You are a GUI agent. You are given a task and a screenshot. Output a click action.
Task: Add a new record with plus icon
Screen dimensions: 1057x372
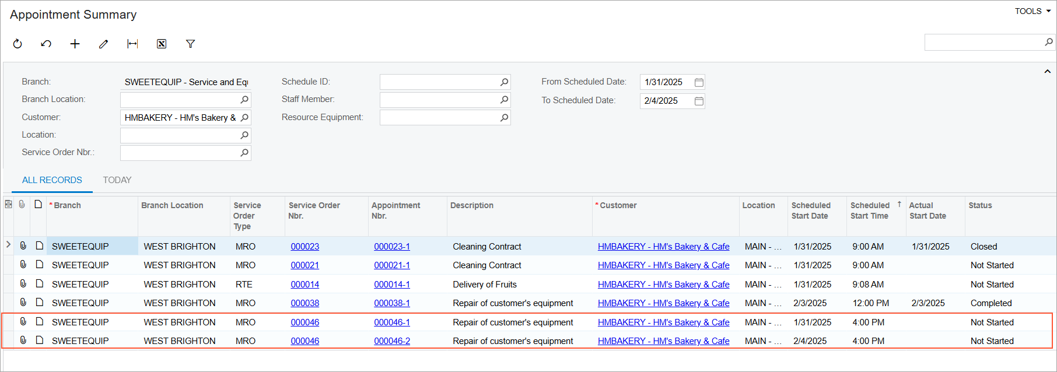coord(75,44)
